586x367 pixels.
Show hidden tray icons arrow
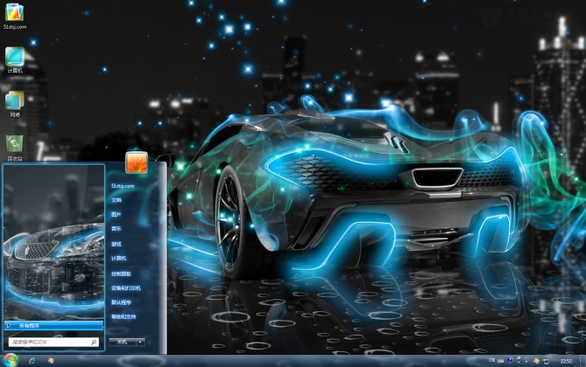527,361
